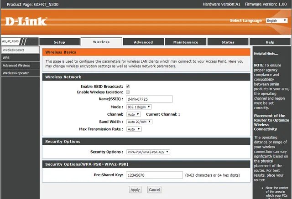The width and height of the screenshot is (292, 199).
Task: Select Wireless Basics in sidebar
Action: (x=20, y=50)
